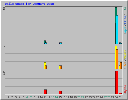The image size is (128, 100).
Task: Click the orange Sites bar for day 15
Action: coord(61,67)
